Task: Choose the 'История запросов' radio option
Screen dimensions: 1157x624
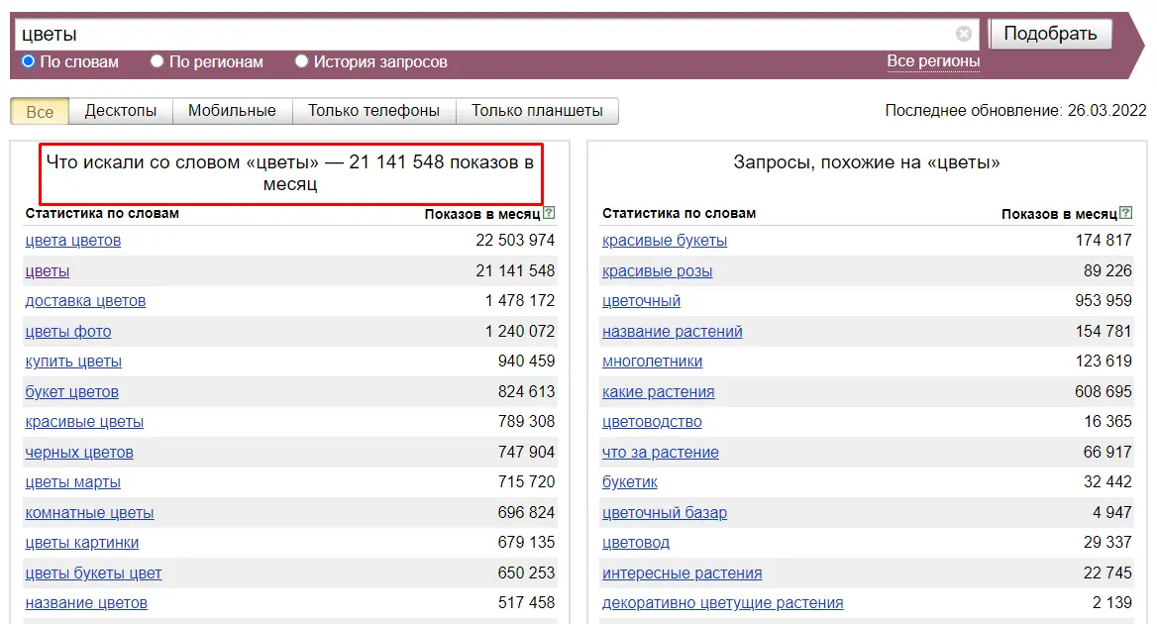Action: pos(302,61)
